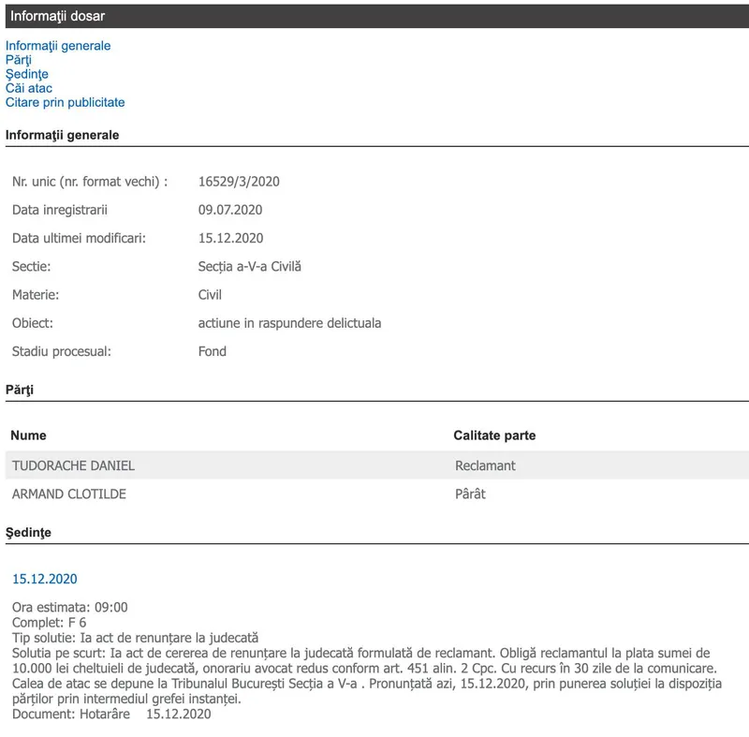The width and height of the screenshot is (749, 737).
Task: Go to the Ședințe navigation link
Action: pos(27,74)
